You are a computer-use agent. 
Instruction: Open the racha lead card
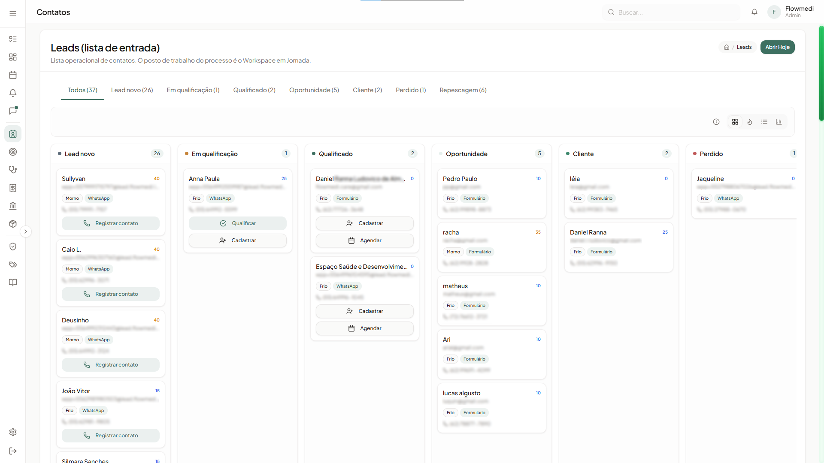[x=492, y=247]
